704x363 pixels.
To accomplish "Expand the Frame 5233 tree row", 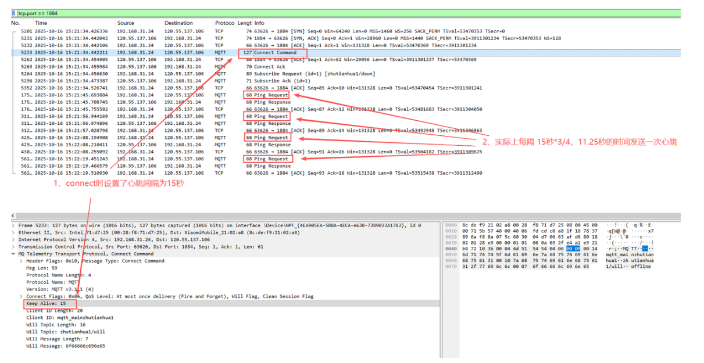I will (14, 225).
